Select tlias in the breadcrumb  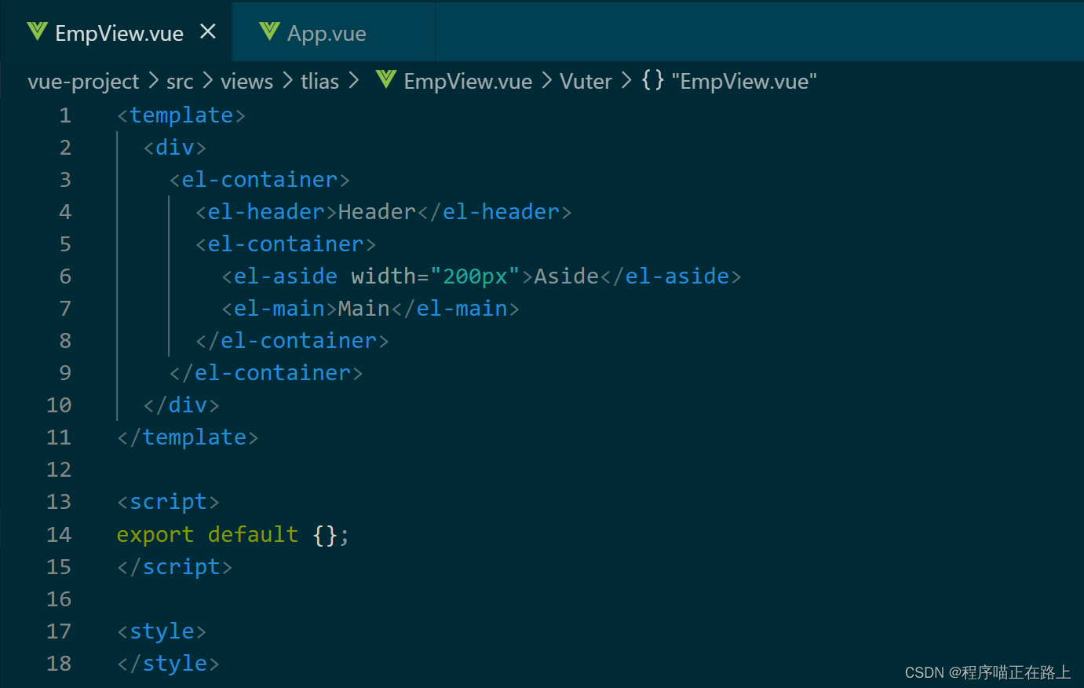(319, 82)
